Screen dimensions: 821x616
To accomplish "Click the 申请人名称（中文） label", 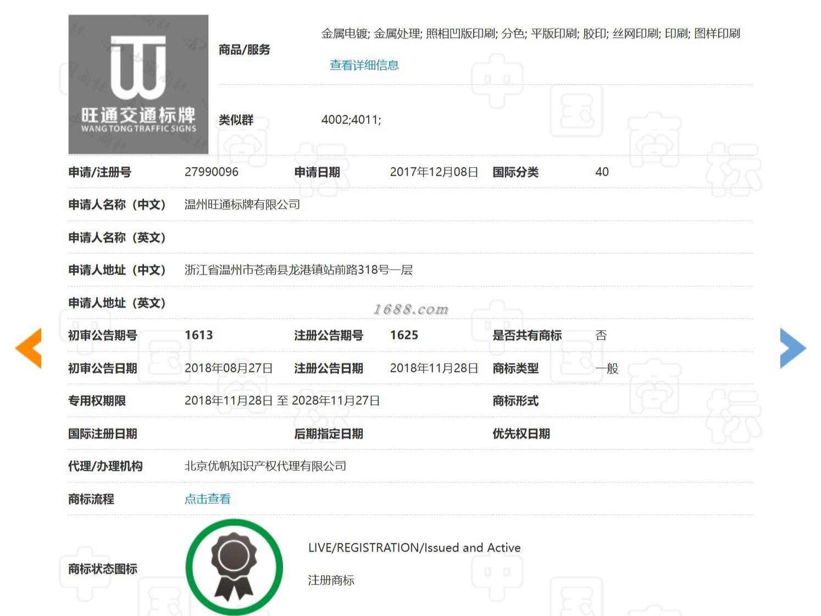I will click(117, 205).
